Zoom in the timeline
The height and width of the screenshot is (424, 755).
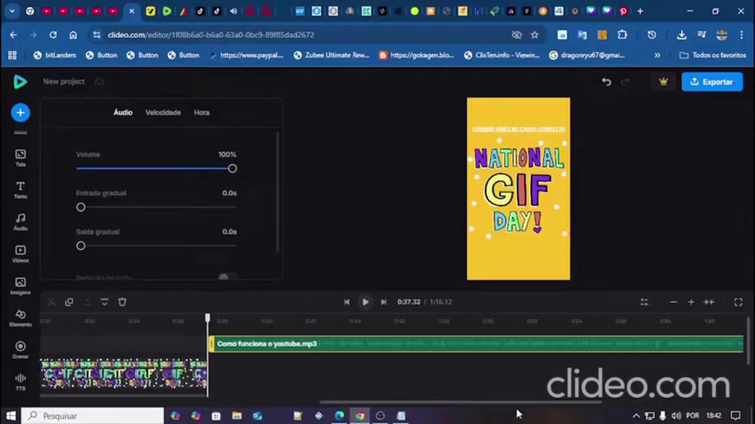691,302
